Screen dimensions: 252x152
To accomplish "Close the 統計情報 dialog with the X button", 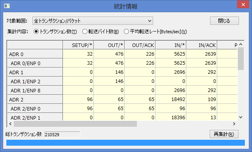I will [243, 4].
